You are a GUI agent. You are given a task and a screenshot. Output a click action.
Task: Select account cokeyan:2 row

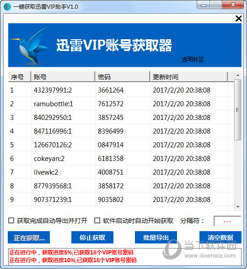[121, 159]
